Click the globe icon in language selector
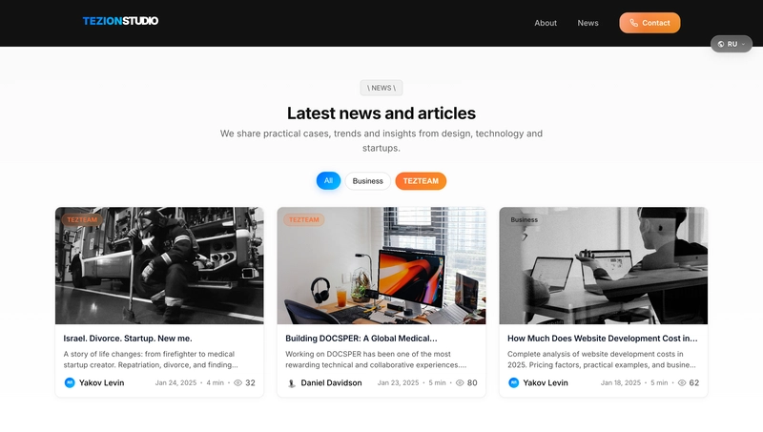Screen dimensions: 763x432 click(721, 44)
